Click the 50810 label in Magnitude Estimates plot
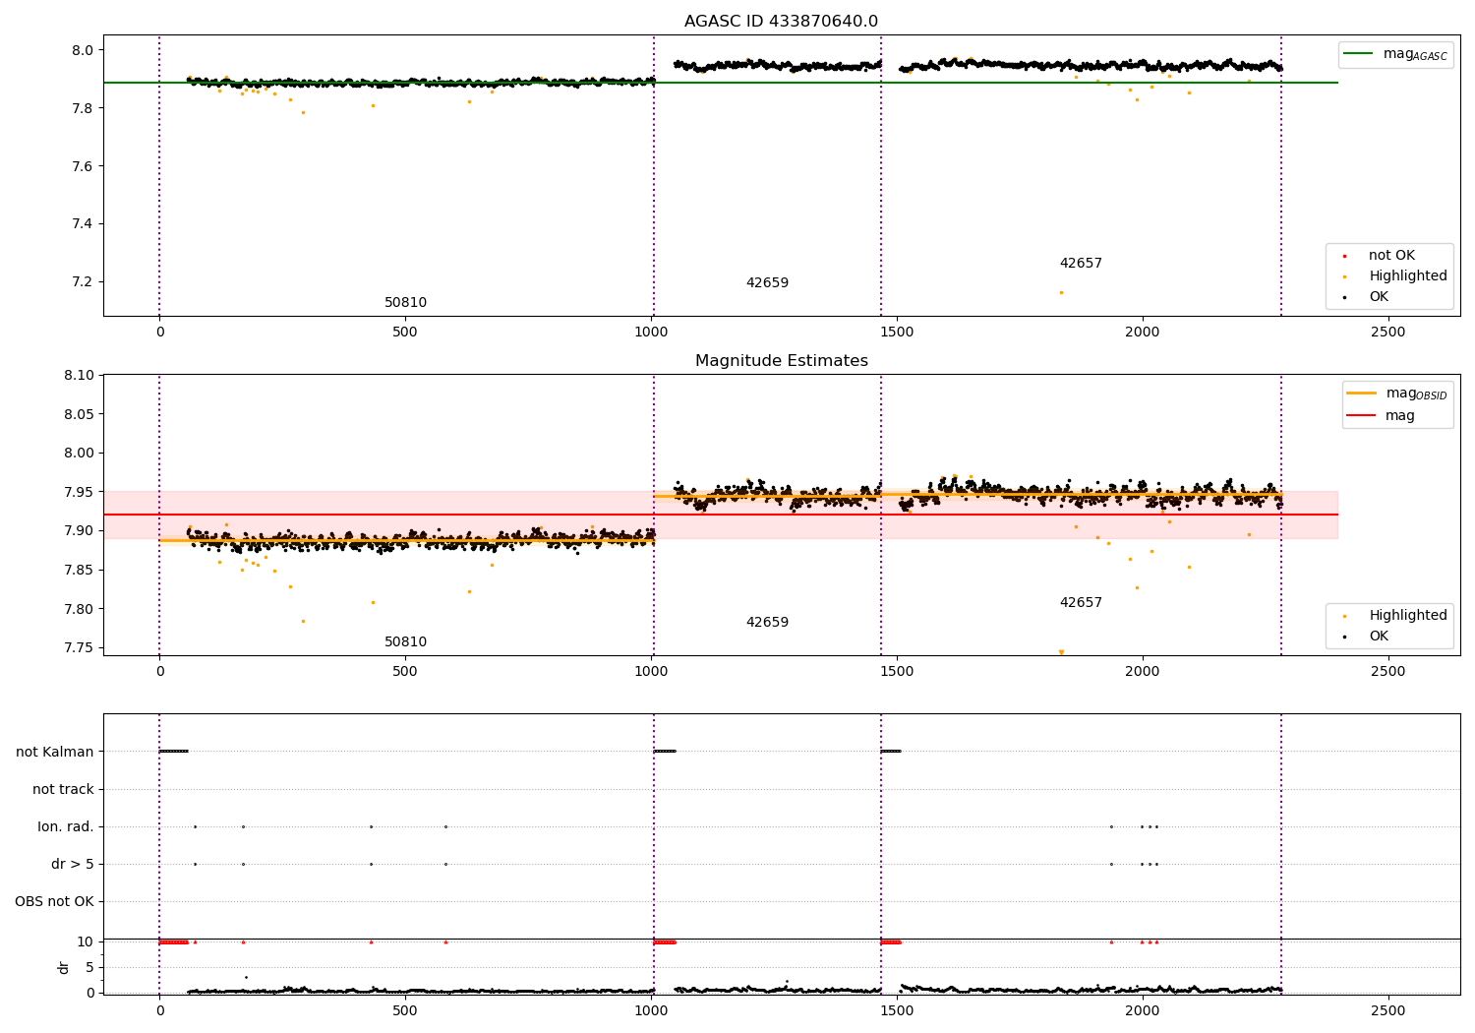The height and width of the screenshot is (1033, 1475). click(x=405, y=642)
